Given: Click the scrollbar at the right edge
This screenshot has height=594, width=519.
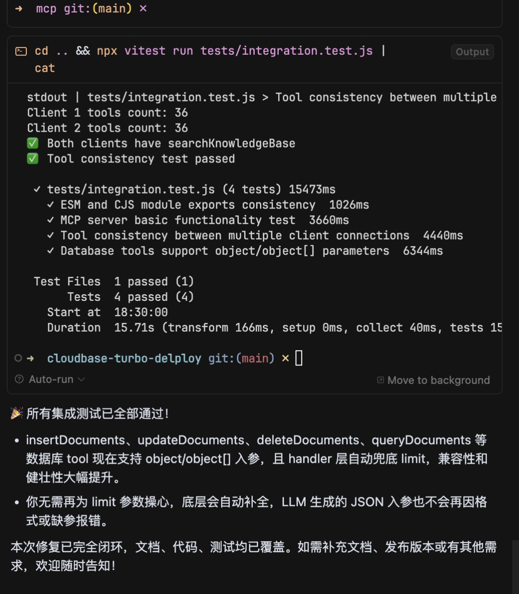Looking at the screenshot, I should [515, 567].
